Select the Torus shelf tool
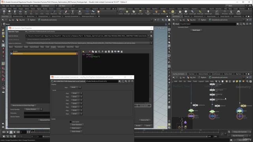Image resolution: width=253 pixels, height=142 pixels. (20, 12)
